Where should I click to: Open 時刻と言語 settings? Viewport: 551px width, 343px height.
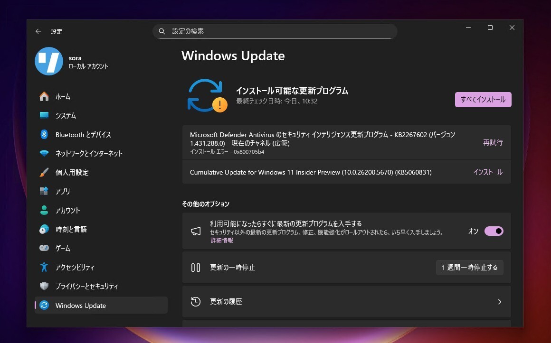click(x=101, y=229)
